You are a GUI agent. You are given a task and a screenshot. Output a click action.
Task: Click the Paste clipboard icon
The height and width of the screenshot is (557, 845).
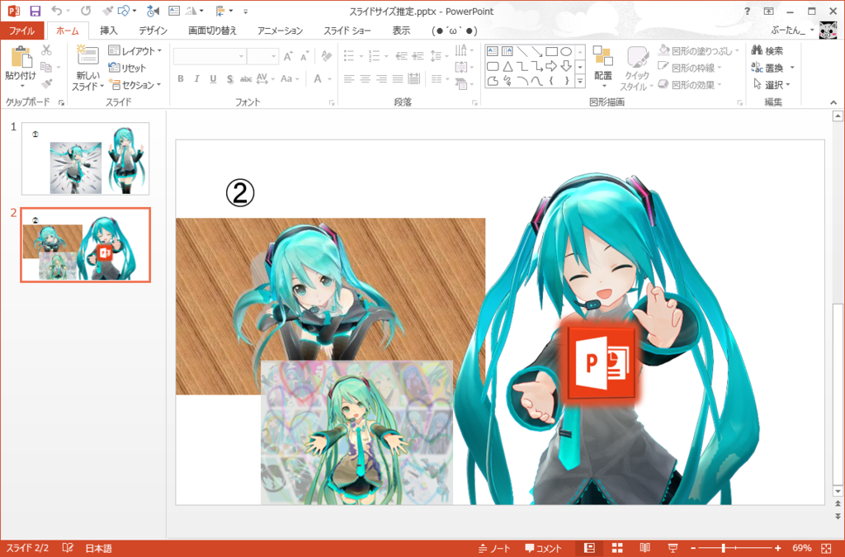click(21, 57)
